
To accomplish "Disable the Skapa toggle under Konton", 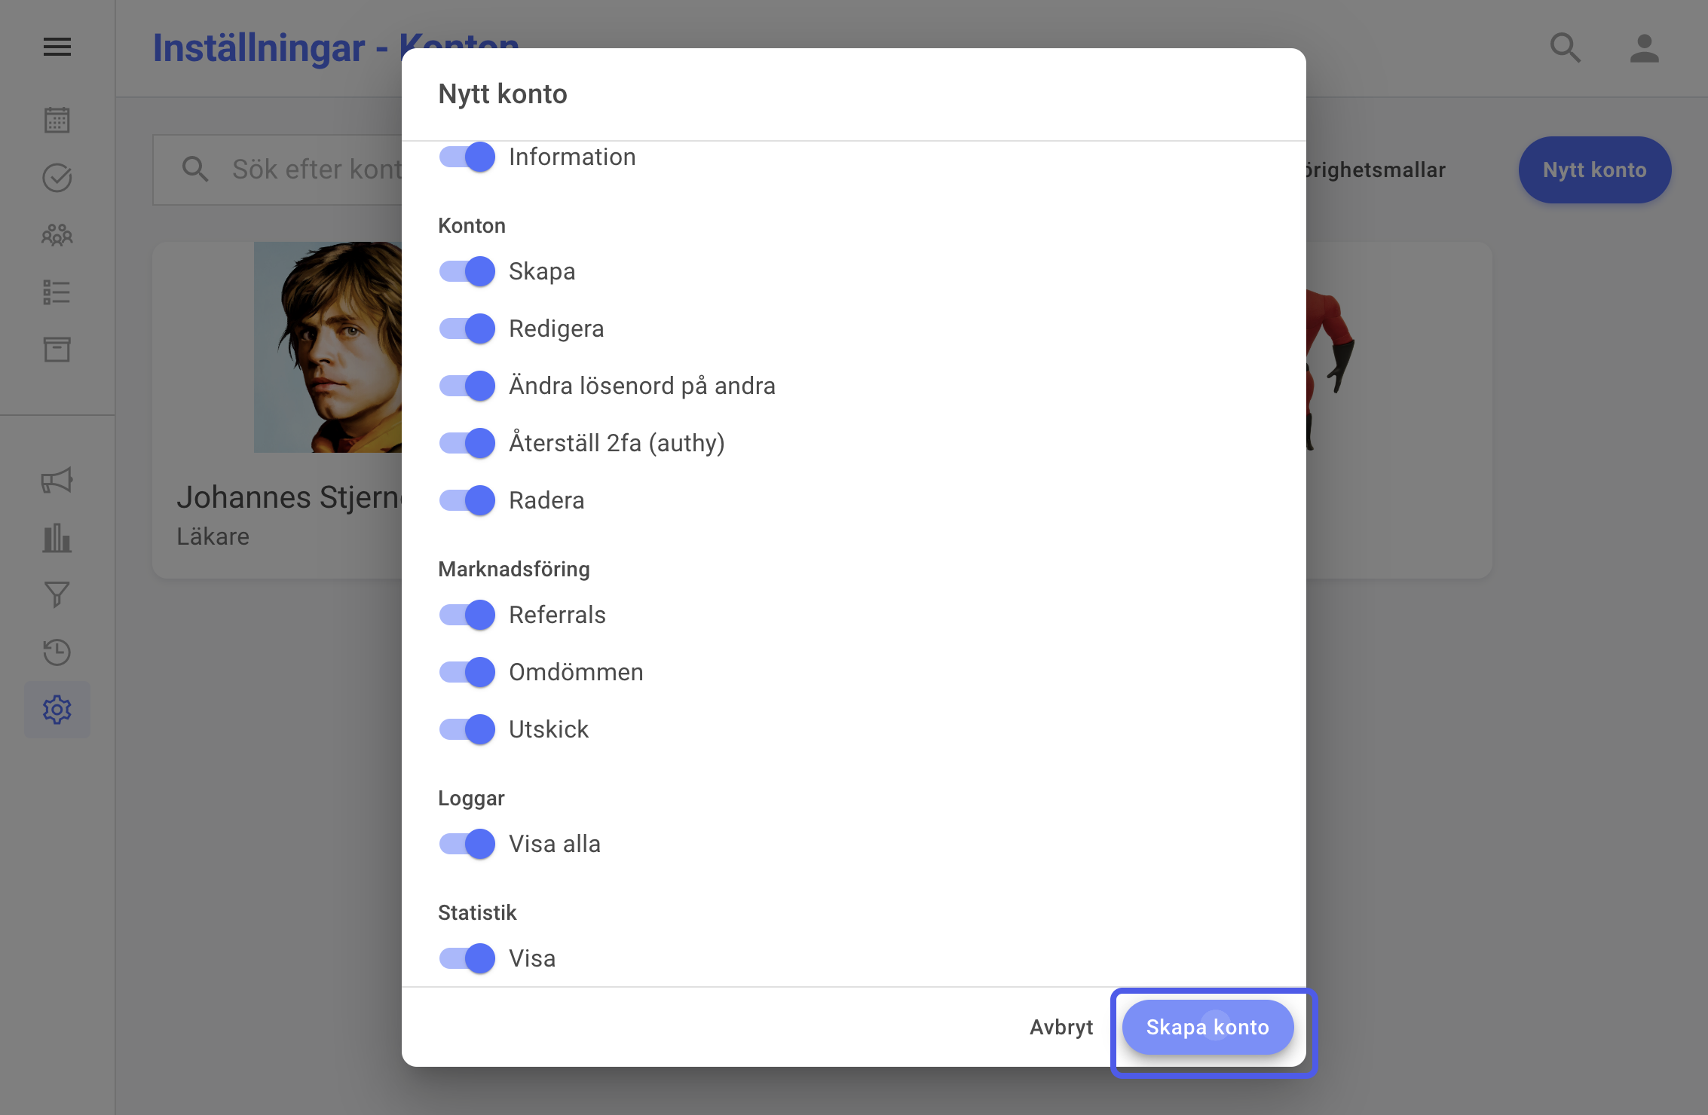I will pyautogui.click(x=467, y=271).
